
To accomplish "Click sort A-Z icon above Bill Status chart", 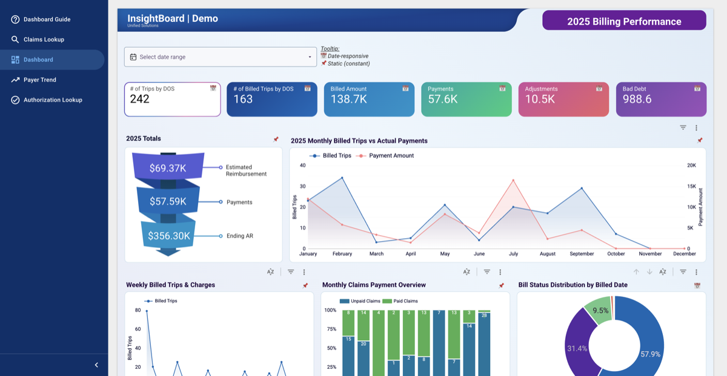I will [x=663, y=272].
